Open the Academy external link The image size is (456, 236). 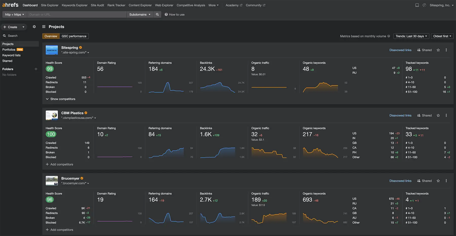[x=234, y=5]
